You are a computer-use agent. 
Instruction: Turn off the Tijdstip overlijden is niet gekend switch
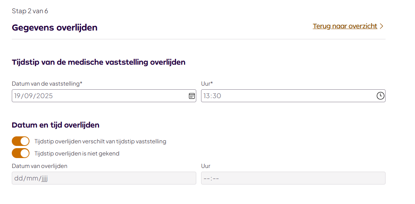pyautogui.click(x=21, y=153)
